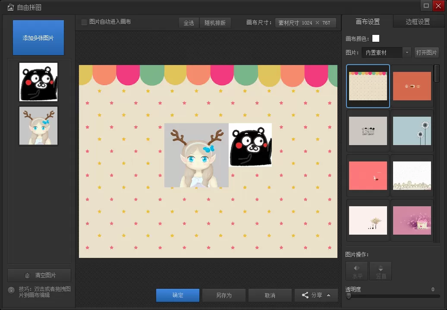Click the background list scrollbar
447x310 pixels.
point(437,73)
